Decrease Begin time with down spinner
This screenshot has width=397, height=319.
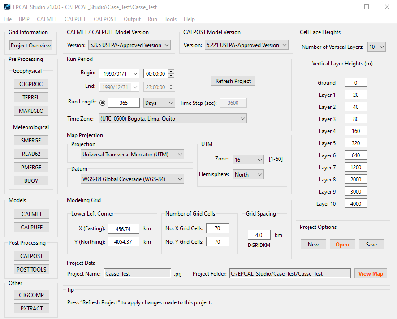coord(171,76)
